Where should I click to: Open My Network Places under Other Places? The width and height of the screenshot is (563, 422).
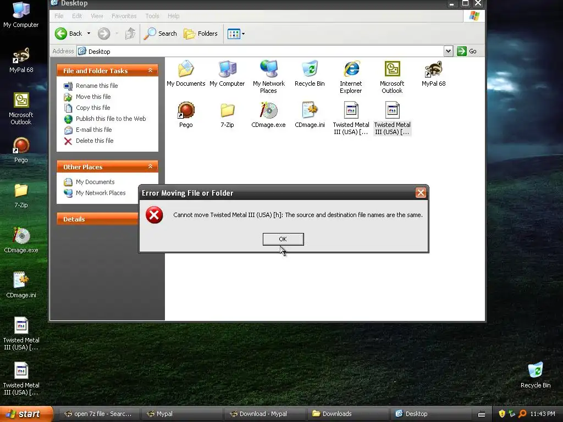tap(101, 193)
